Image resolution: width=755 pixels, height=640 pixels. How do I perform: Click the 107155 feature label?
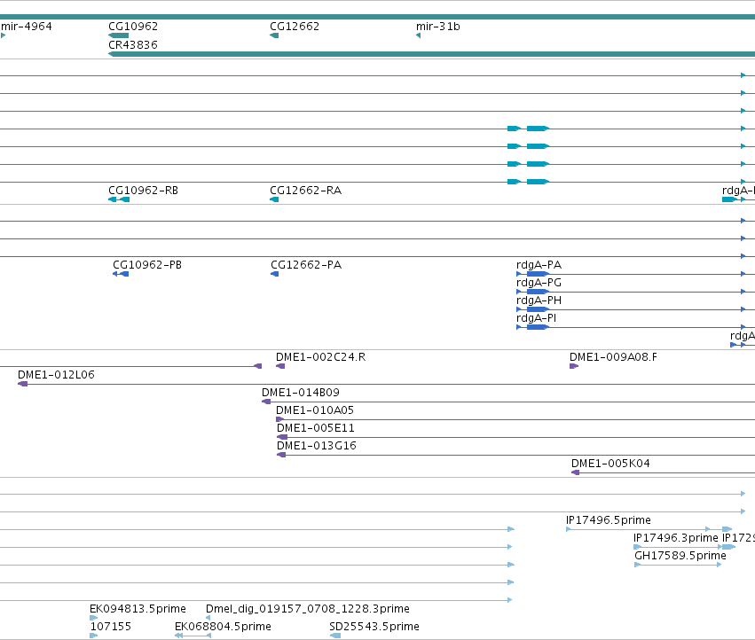[x=110, y=627]
